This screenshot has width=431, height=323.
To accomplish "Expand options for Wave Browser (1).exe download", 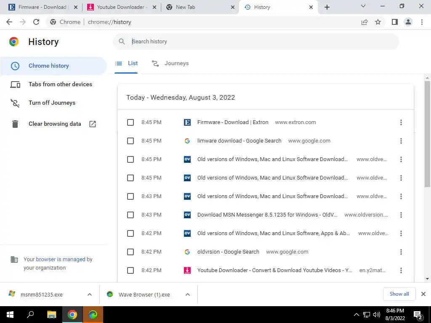I will pos(188,294).
